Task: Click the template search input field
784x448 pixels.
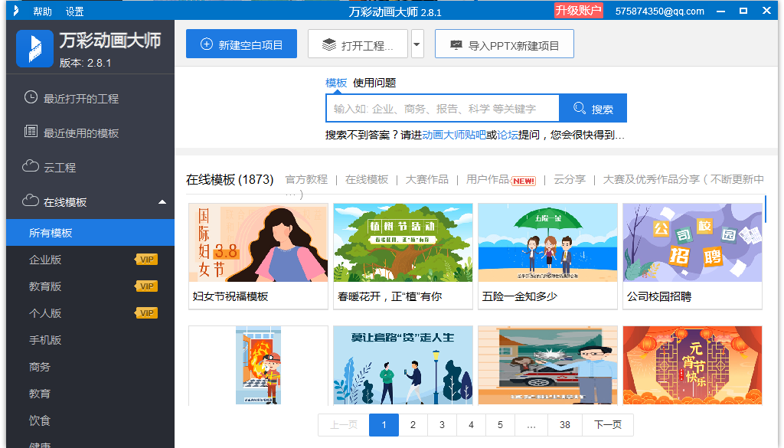Action: (443, 109)
